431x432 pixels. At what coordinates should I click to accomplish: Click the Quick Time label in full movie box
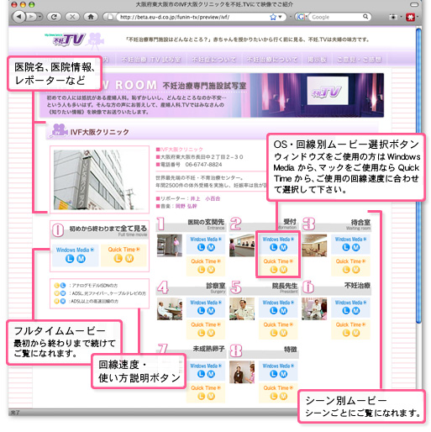pos(124,250)
